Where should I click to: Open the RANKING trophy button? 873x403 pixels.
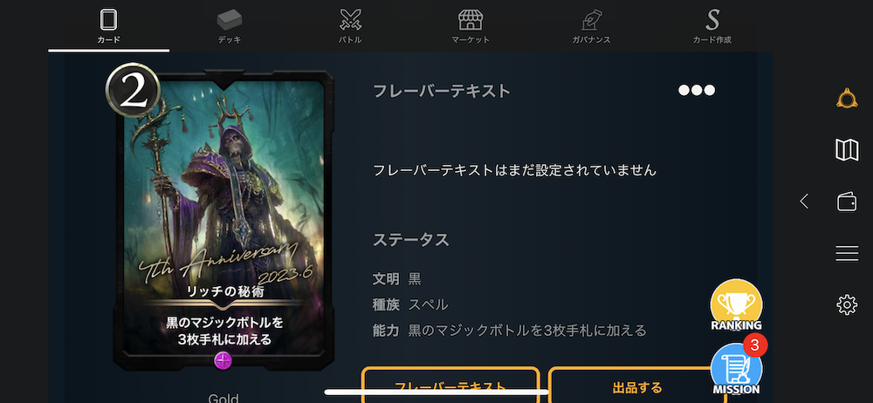(736, 305)
